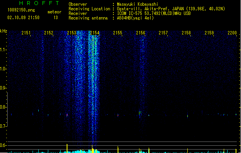Click the 0.6 kHz frequency tick label

pyautogui.click(x=3, y=145)
